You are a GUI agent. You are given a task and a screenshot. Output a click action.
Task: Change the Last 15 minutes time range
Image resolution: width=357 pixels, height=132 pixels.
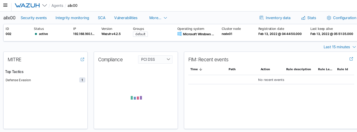coord(339,47)
